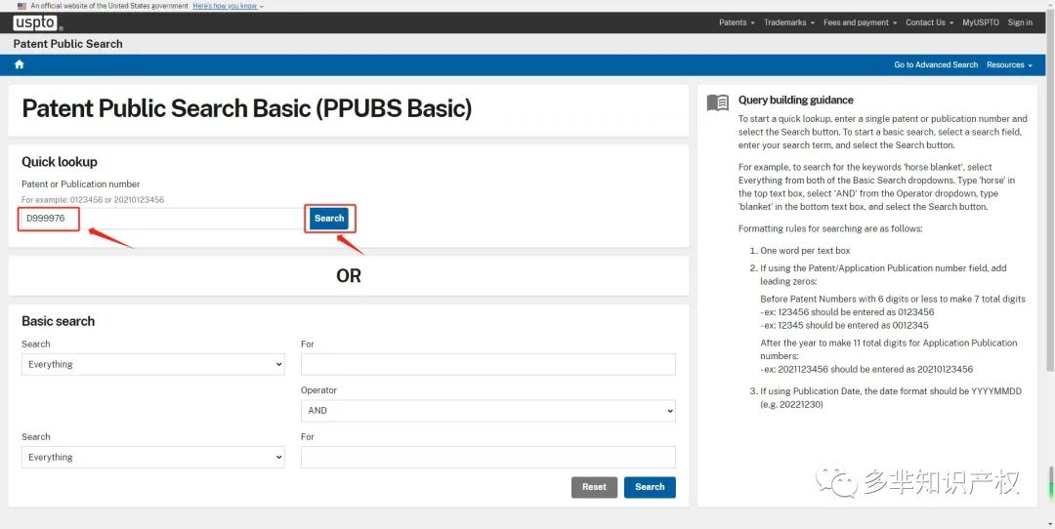Click the second For text box
The image size is (1055, 529).
[x=487, y=457]
